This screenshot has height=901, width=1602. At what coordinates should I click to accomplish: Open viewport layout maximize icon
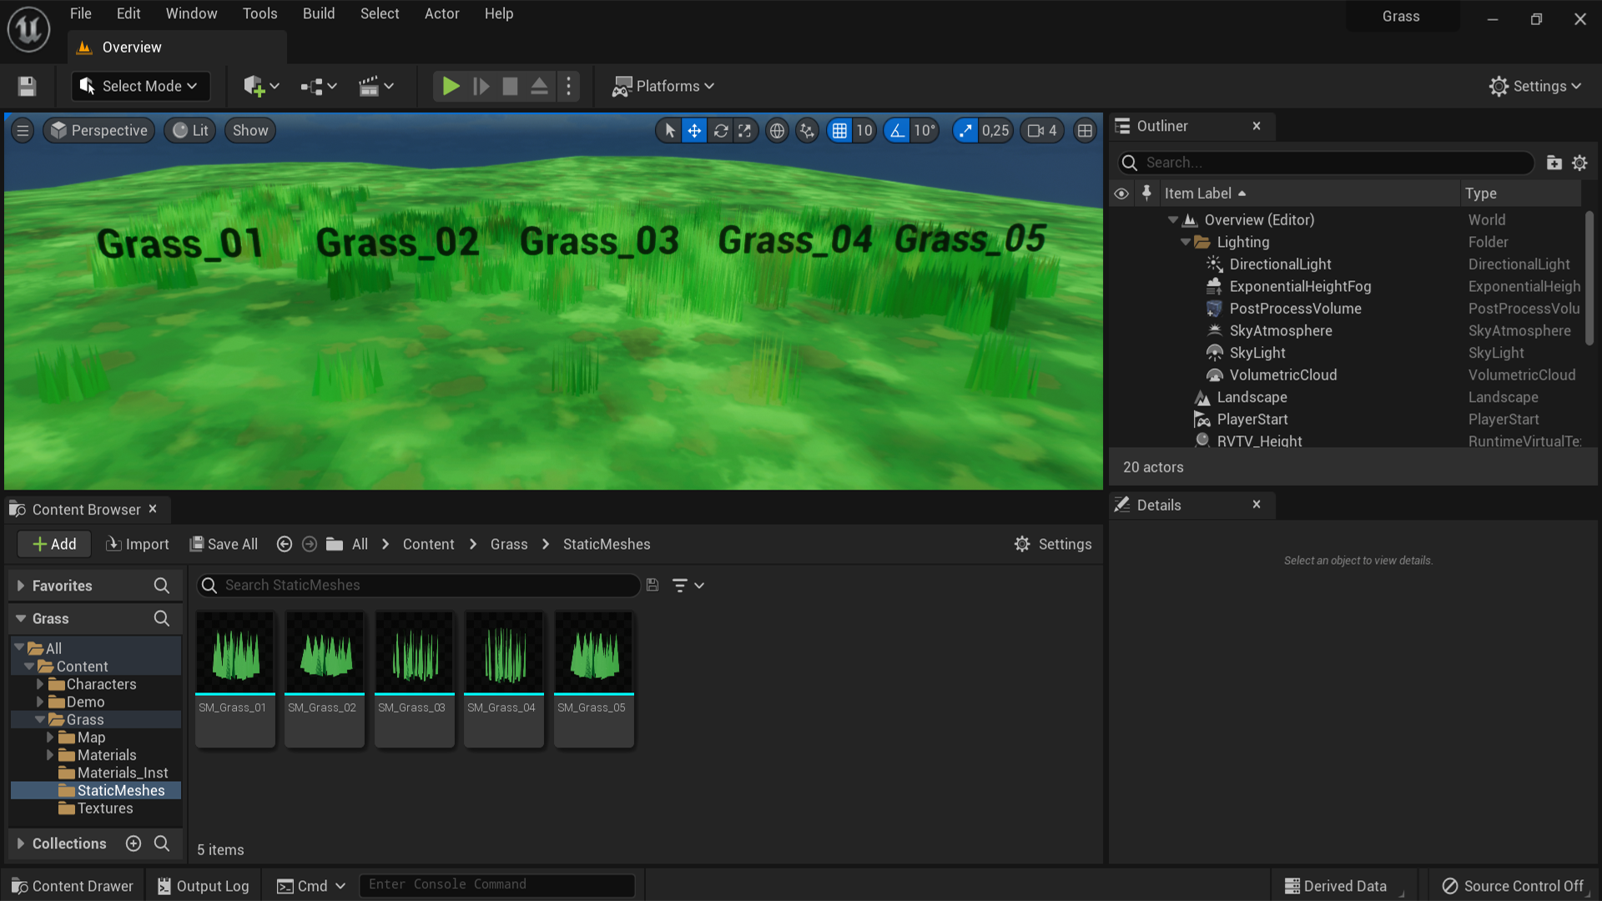click(1085, 131)
